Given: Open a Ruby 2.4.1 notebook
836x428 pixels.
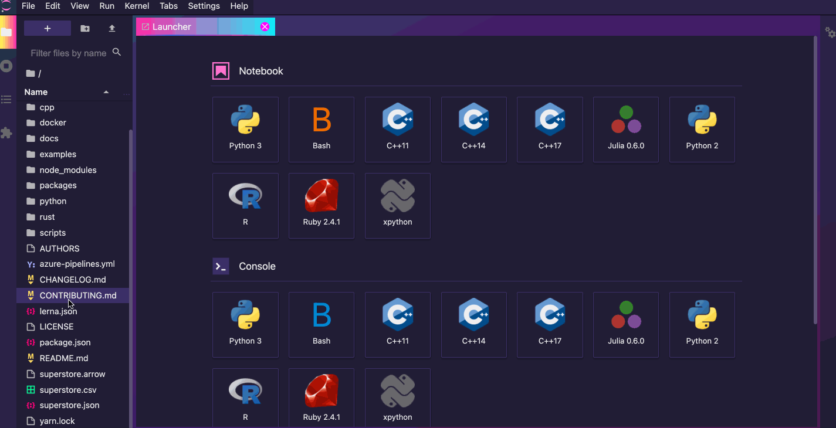Looking at the screenshot, I should tap(321, 206).
